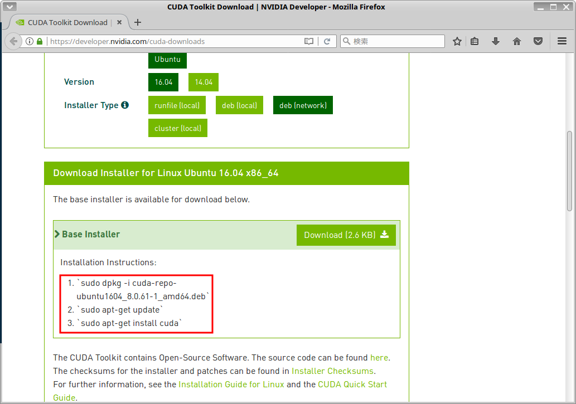576x404 pixels.
Task: Show bookmarks list icon in toolbar
Action: coord(475,41)
